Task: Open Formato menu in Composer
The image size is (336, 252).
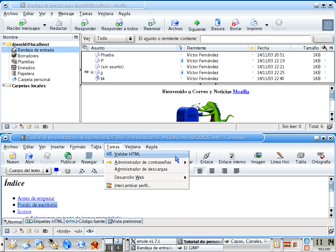Action: coord(77,147)
